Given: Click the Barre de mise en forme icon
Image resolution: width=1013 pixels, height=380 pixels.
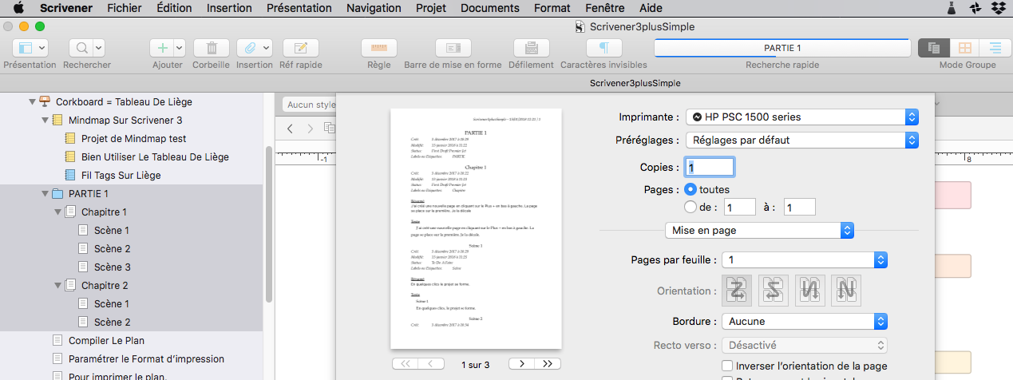Looking at the screenshot, I should [453, 48].
